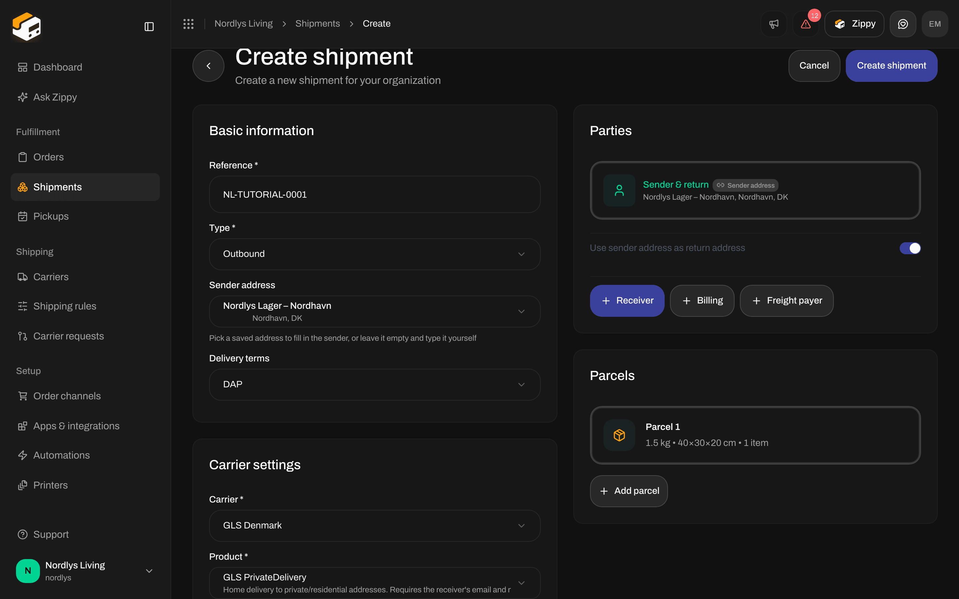This screenshot has height=599, width=959.
Task: Open Pickups in sidebar
Action: (x=85, y=216)
